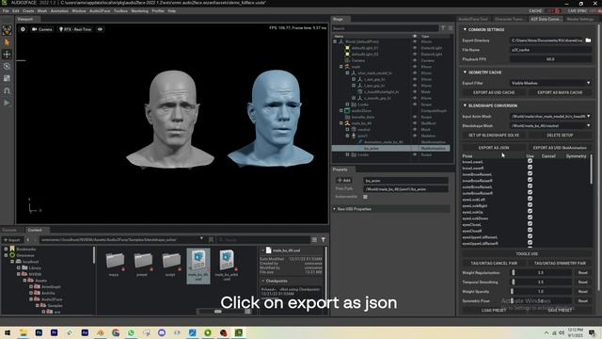Toggle Use checkbox for eyesLookLeft pose
This screenshot has height=339, width=602.
pyautogui.click(x=530, y=199)
